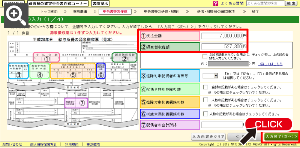Click circled number 1 on sample form
The image size is (300, 148).
[46, 59]
